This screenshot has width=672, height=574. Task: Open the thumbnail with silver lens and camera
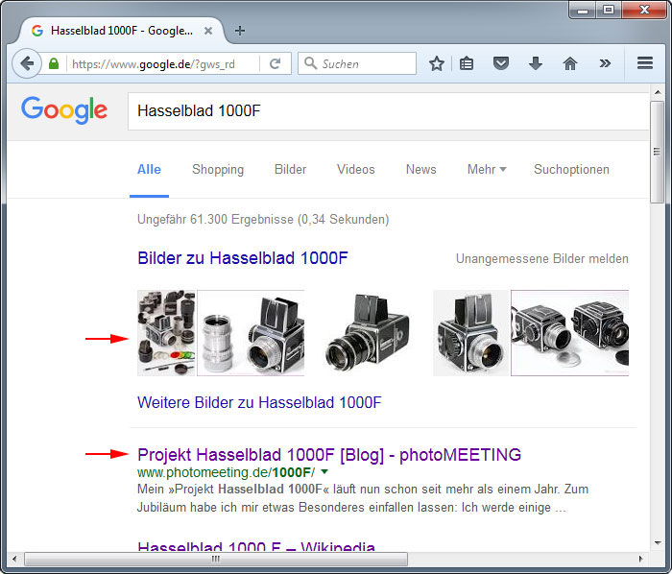click(x=251, y=333)
